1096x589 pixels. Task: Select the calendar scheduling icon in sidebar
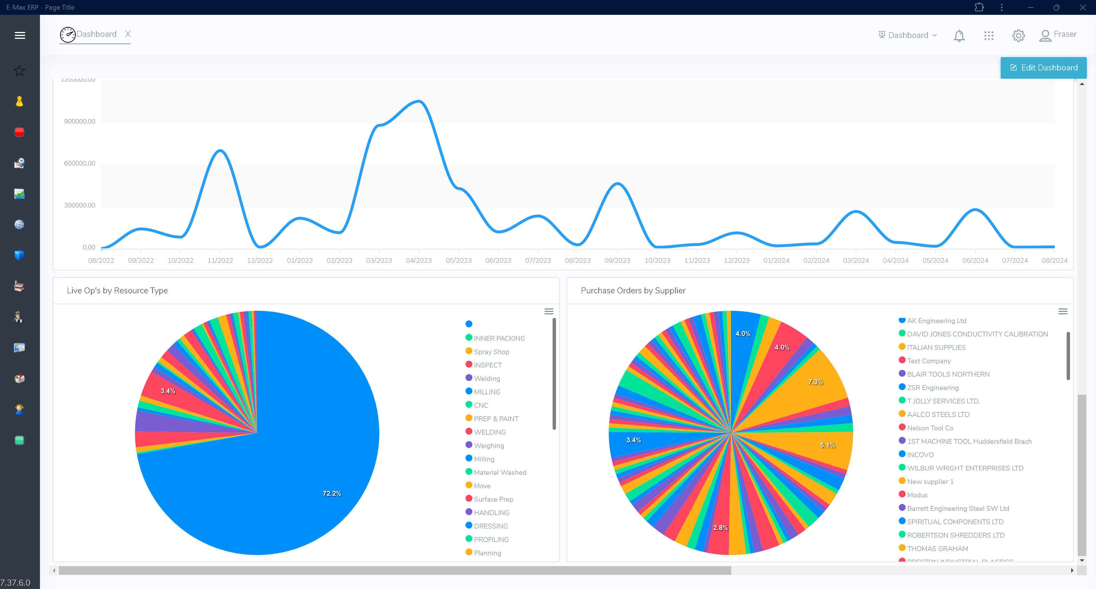tap(19, 163)
